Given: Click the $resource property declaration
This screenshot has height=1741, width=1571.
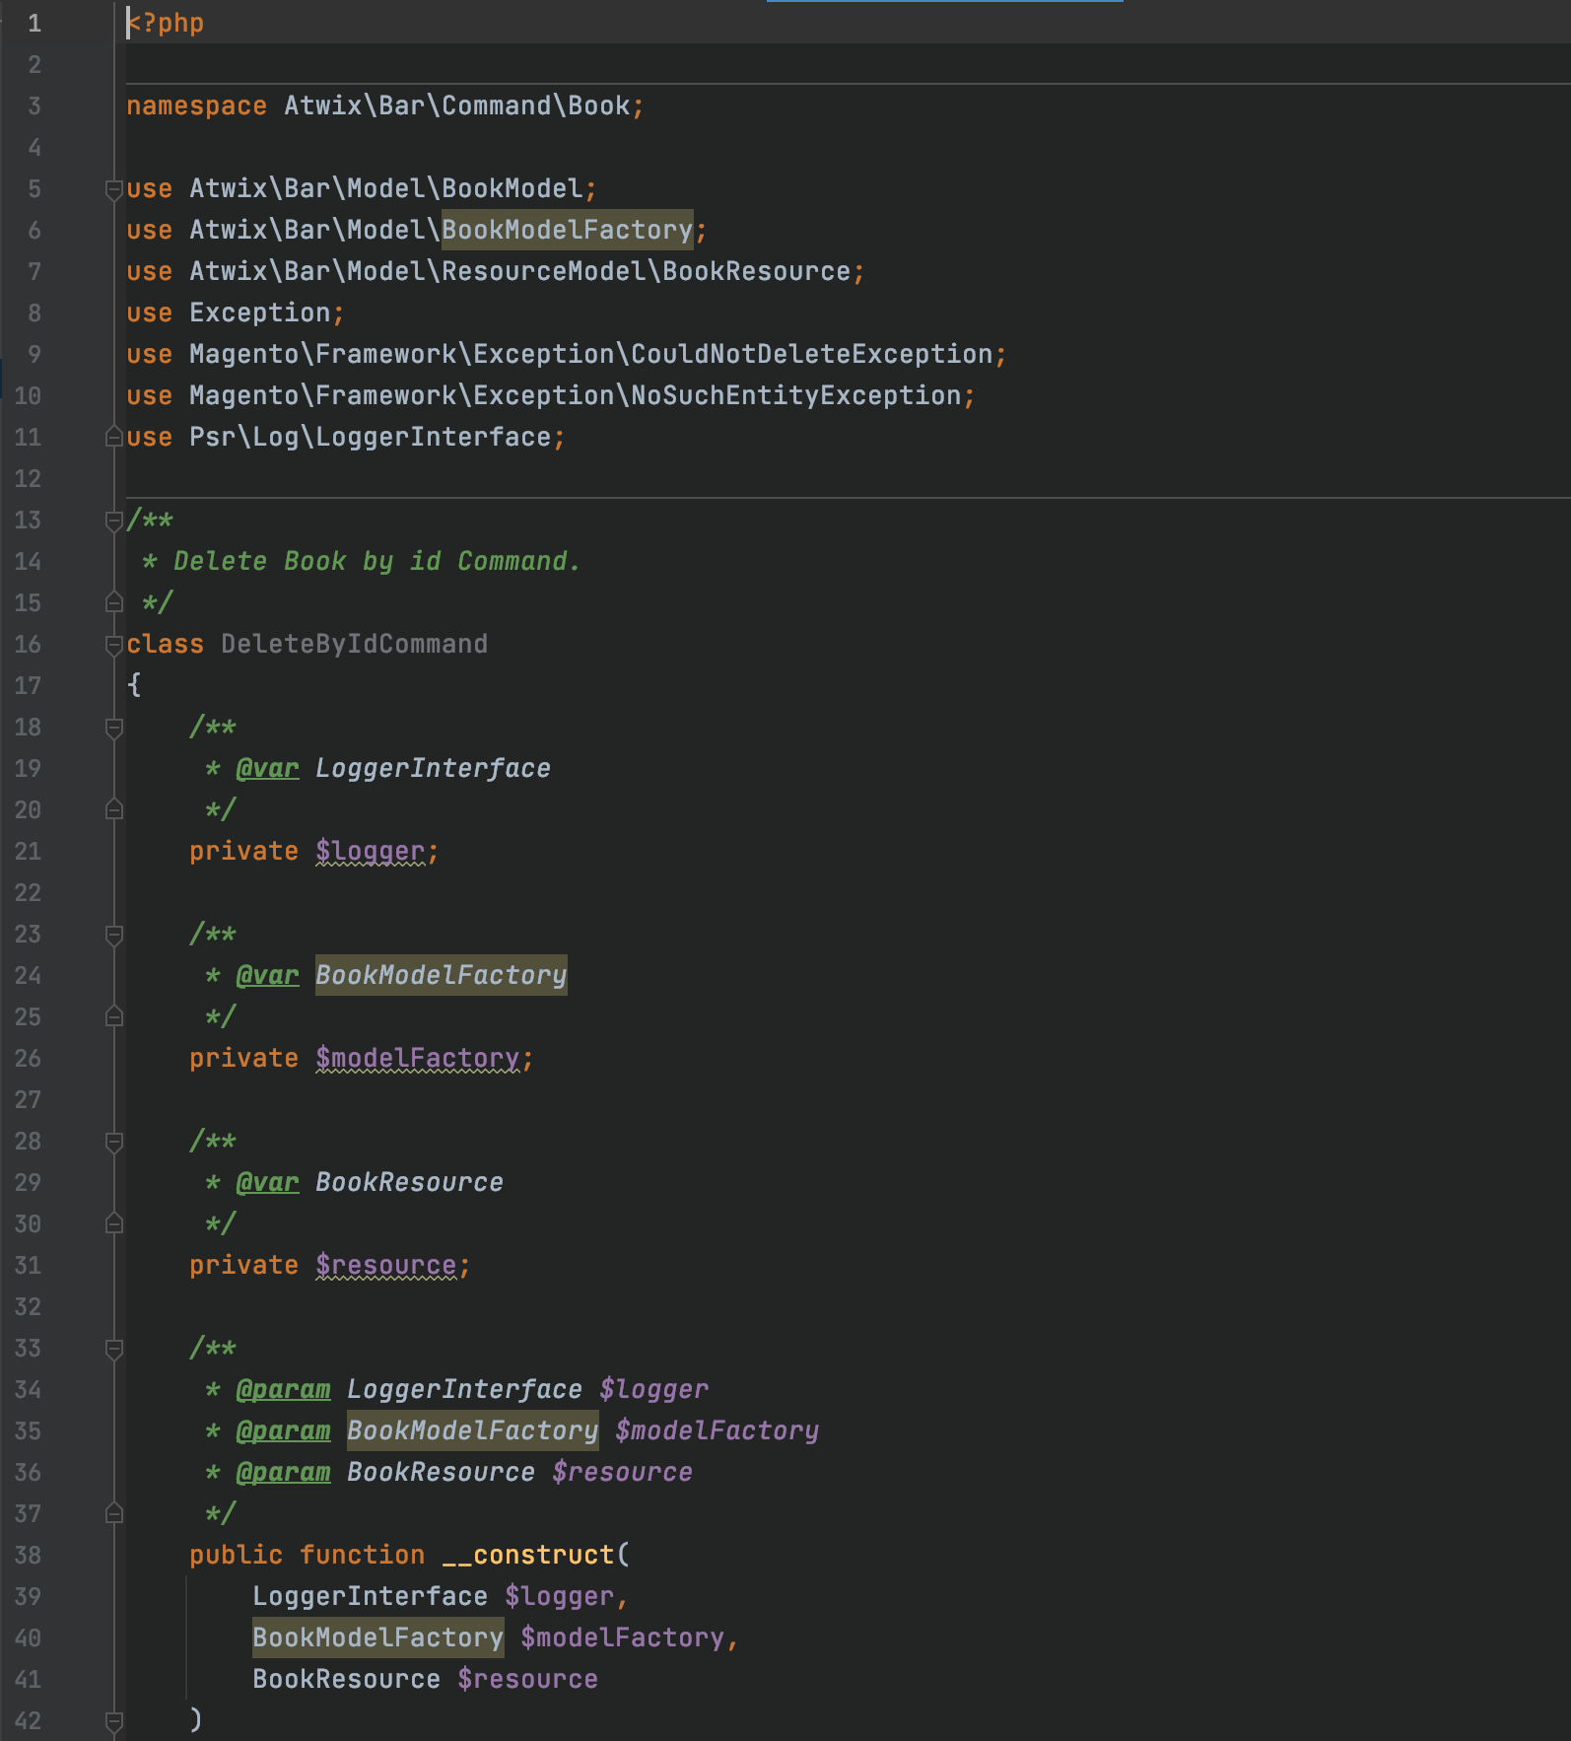Looking at the screenshot, I should coord(385,1265).
